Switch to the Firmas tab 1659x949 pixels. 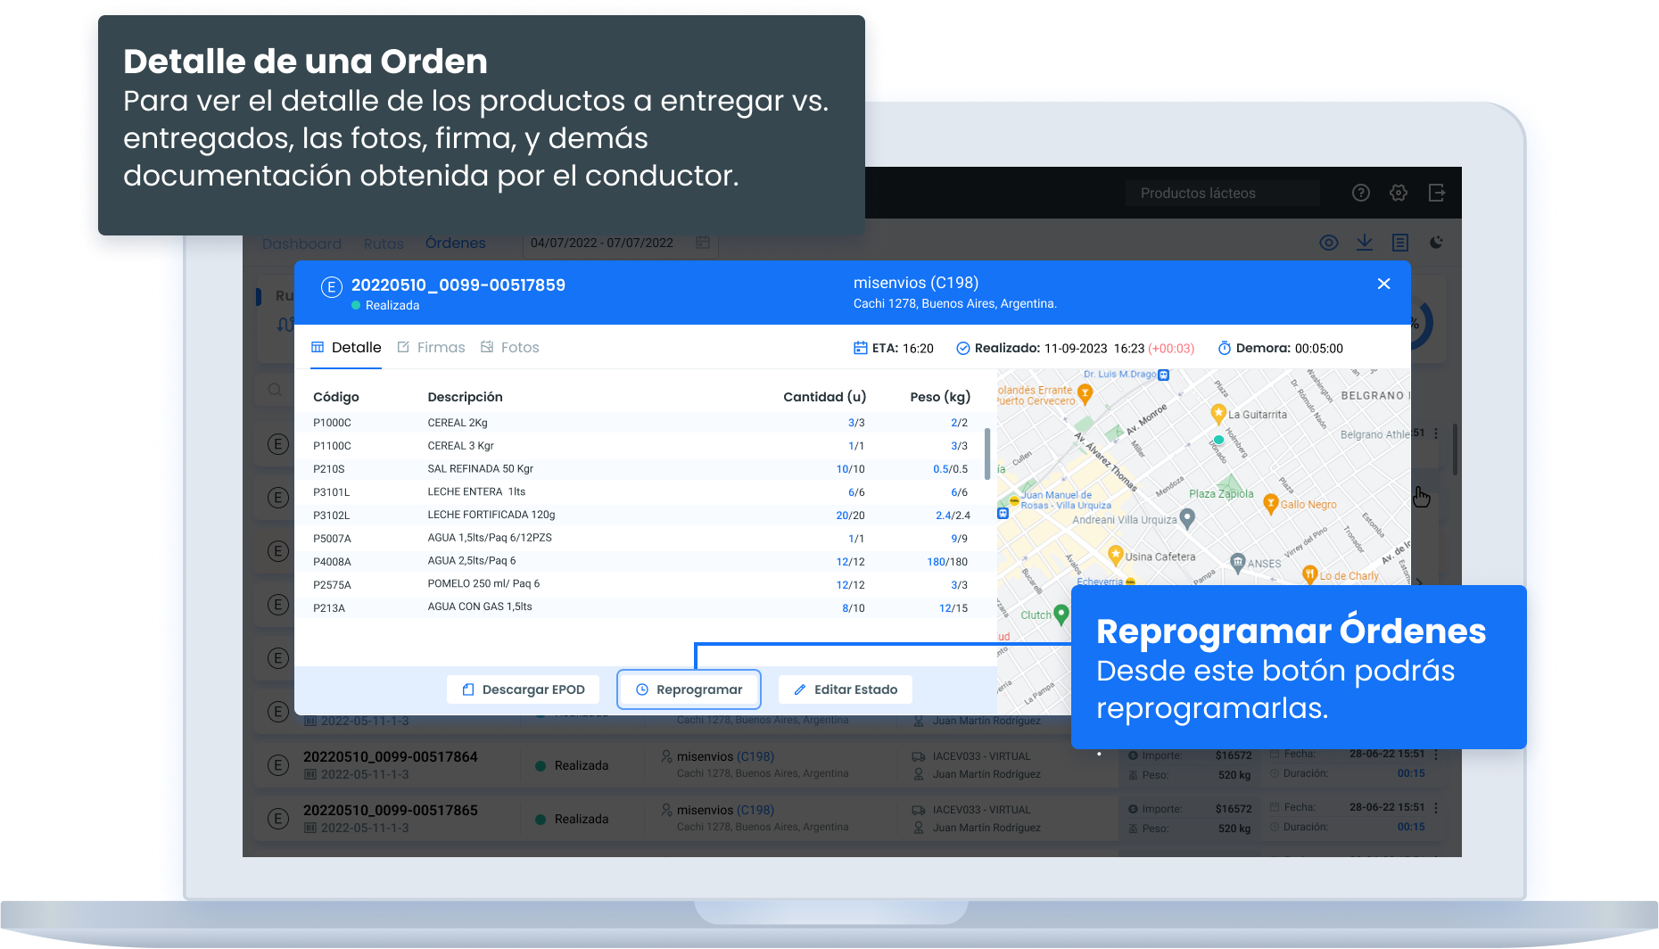click(x=432, y=348)
